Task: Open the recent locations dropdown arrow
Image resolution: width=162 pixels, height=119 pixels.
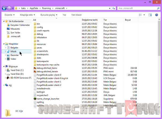Action: (x=13, y=8)
